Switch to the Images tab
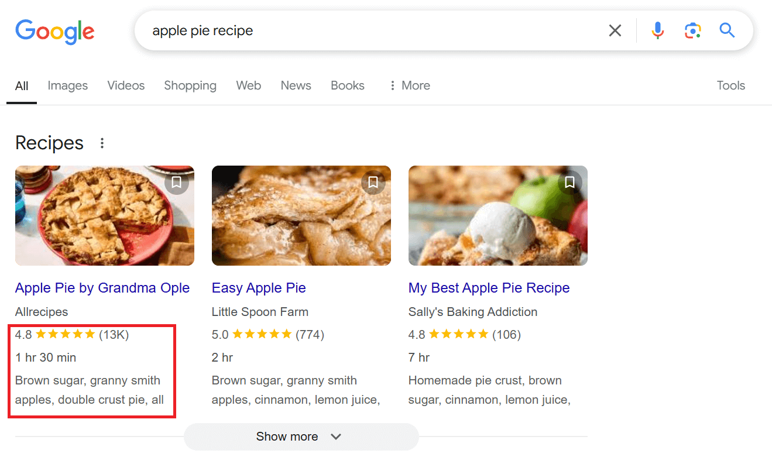Screen dimensions: 772x457 point(67,85)
